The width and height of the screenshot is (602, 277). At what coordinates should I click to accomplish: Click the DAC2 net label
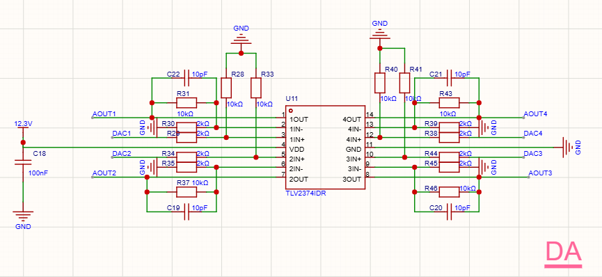[122, 154]
